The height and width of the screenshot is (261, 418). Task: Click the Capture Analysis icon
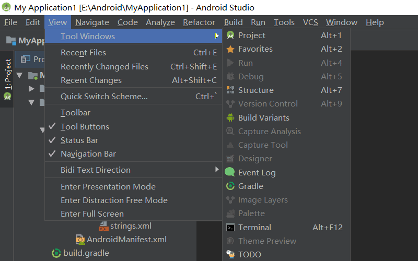pyautogui.click(x=230, y=131)
